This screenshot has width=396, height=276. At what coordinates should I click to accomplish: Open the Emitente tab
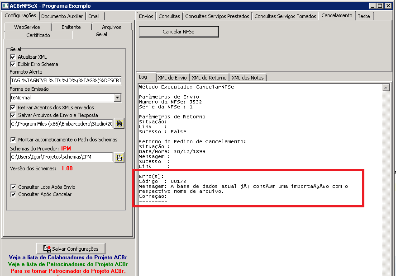[x=71, y=27]
